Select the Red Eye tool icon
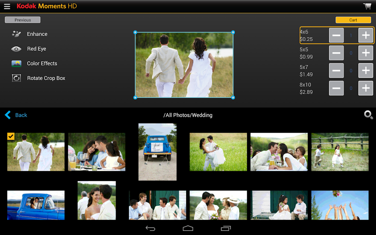This screenshot has height=235, width=376. 16,49
